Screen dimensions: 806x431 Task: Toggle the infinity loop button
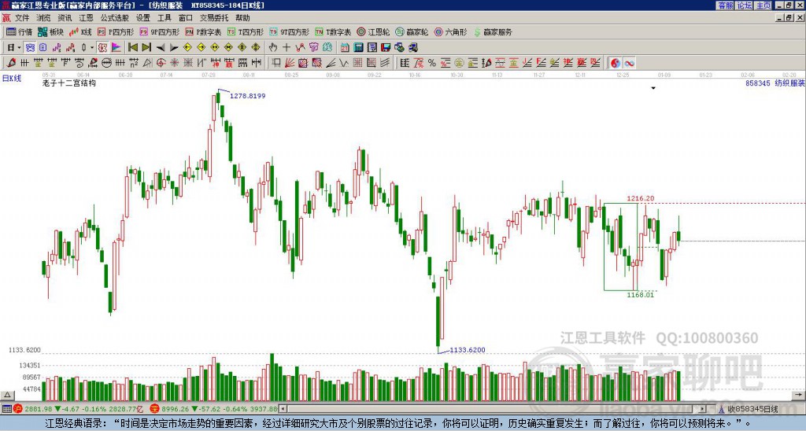(x=629, y=63)
